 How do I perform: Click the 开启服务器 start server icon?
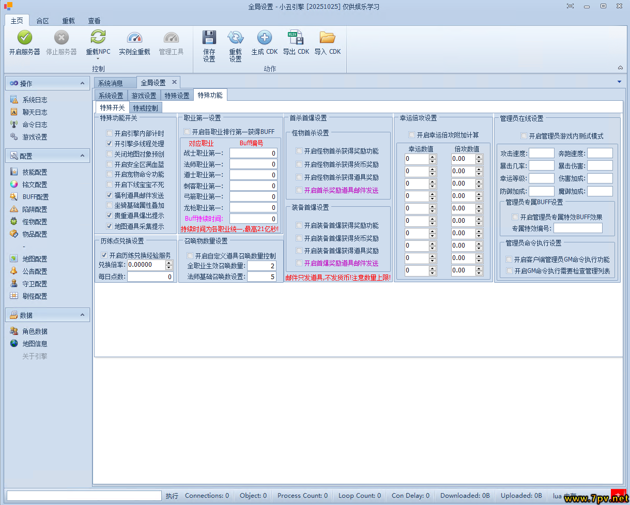point(24,38)
